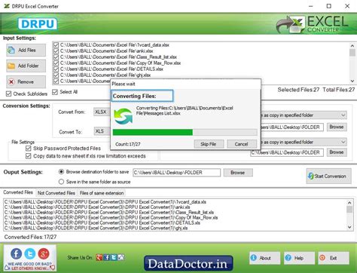Click the input list scroll up arrow
This screenshot has width=357, height=273.
(x=352, y=46)
